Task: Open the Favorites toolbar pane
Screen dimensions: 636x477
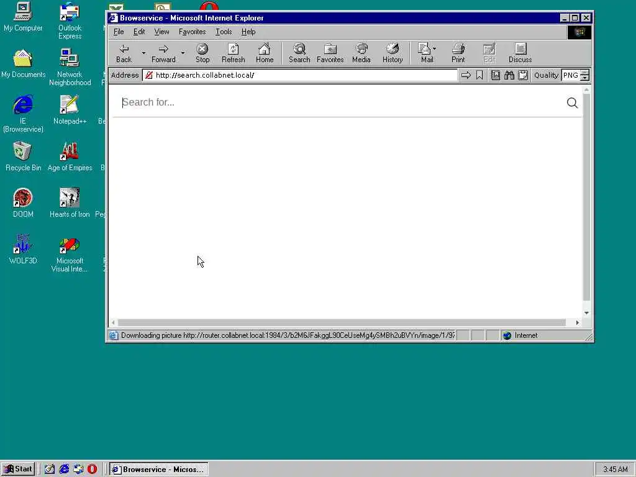Action: [330, 53]
